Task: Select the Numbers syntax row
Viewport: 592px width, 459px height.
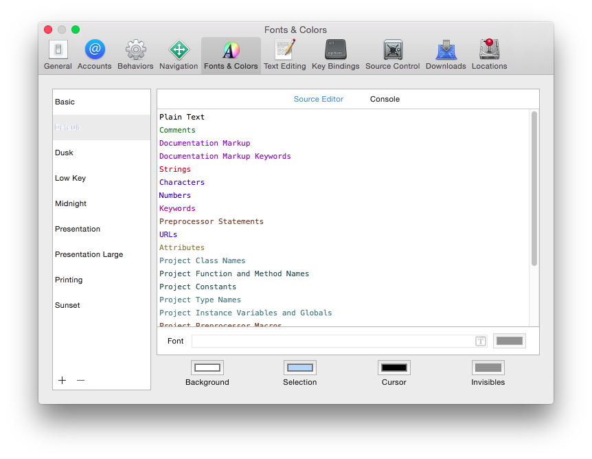Action: click(343, 196)
